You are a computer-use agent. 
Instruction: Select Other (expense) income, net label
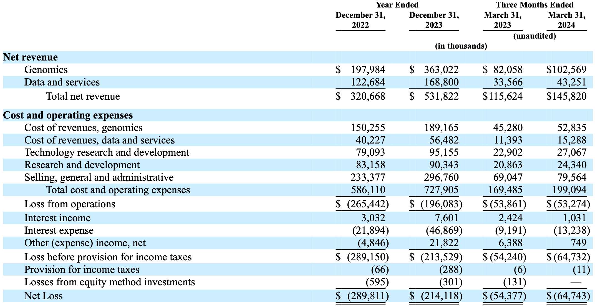point(85,243)
